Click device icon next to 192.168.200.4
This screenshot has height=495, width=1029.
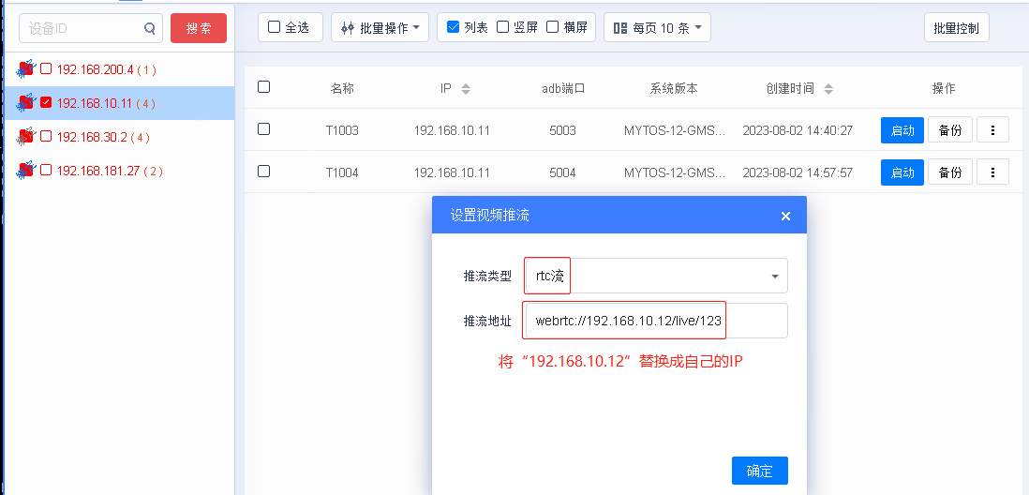click(25, 68)
